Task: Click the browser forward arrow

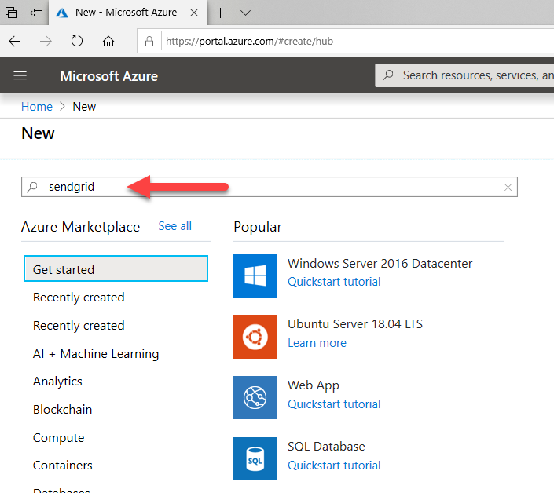Action: pyautogui.click(x=46, y=42)
